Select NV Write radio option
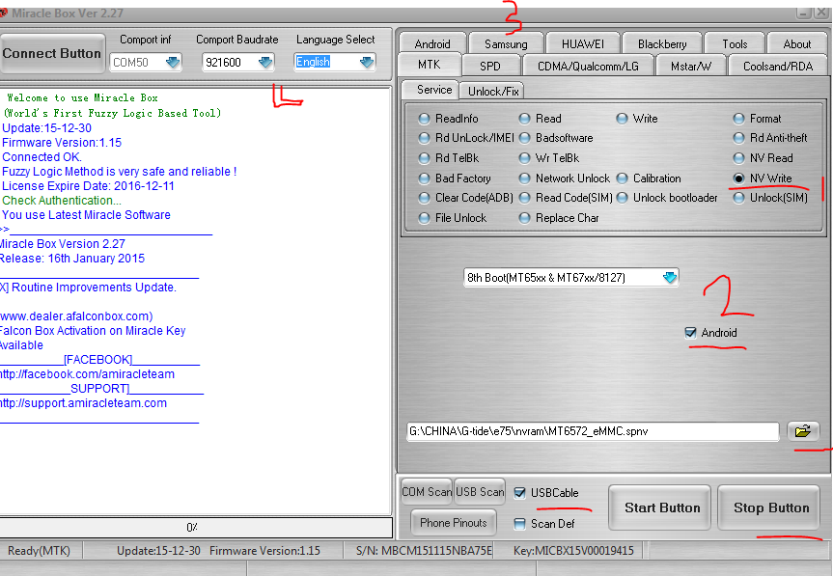 763,178
